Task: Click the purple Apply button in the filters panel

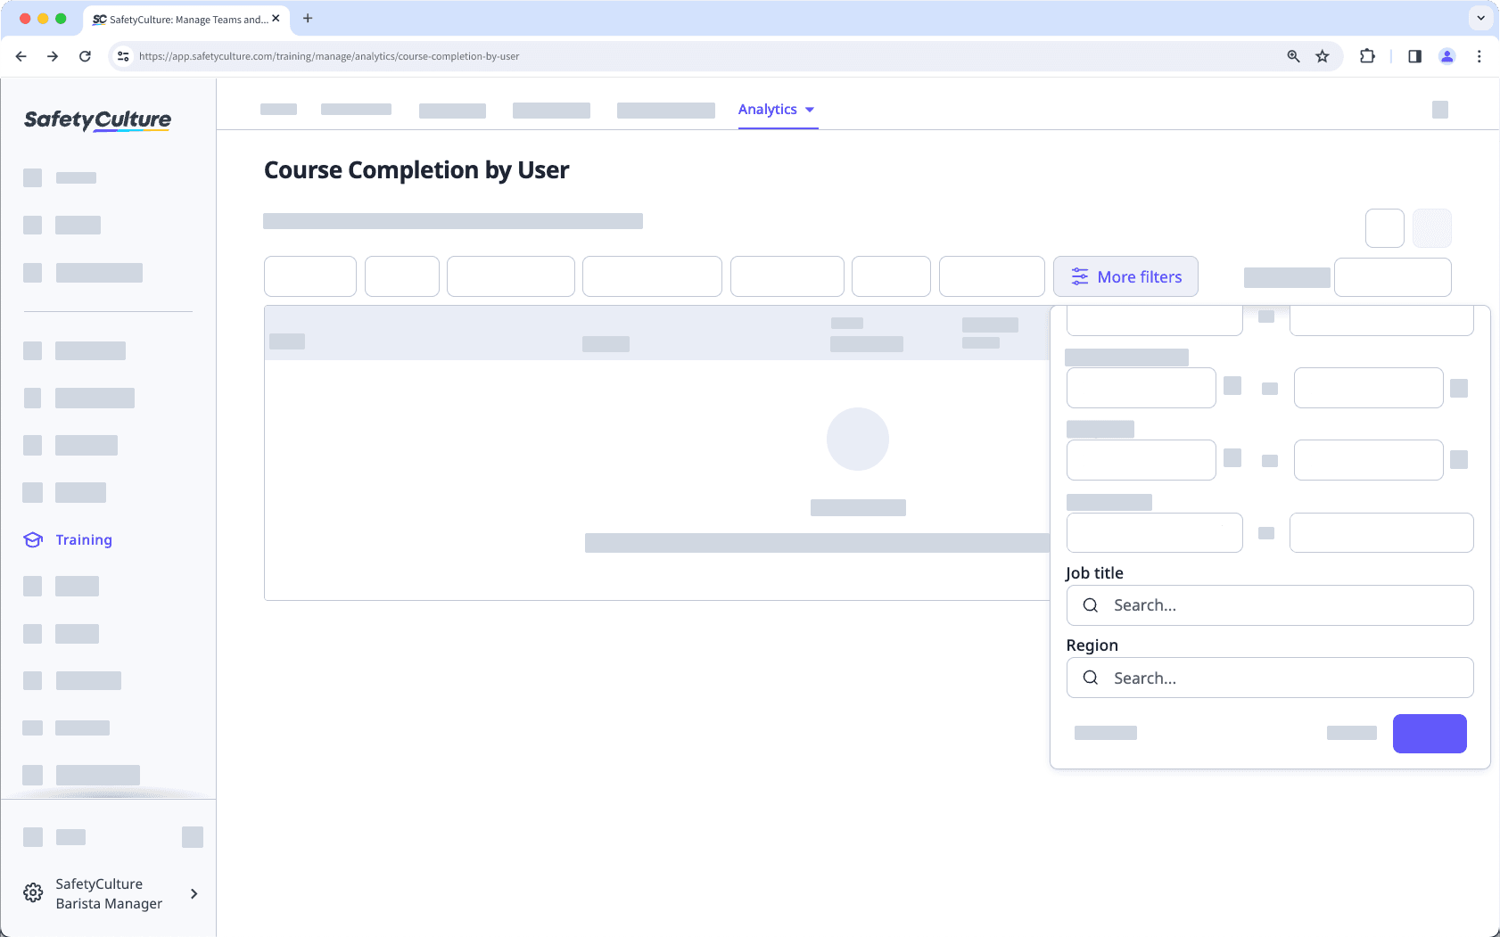Action: click(1429, 734)
